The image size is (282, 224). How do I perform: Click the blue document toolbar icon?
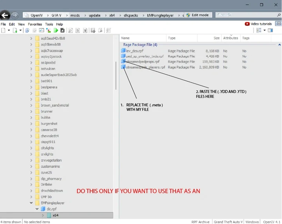coord(27,30)
